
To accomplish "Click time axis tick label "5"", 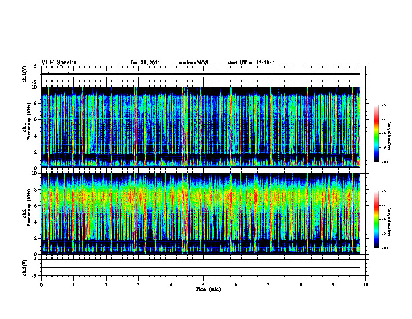I will point(203,285).
